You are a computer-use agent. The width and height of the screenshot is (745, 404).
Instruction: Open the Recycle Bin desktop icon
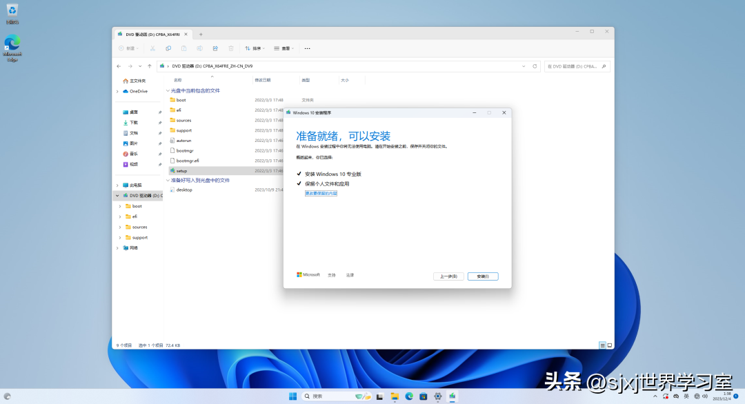[12, 14]
